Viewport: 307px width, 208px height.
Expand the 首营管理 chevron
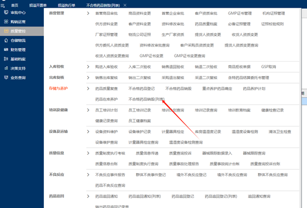click(88, 13)
